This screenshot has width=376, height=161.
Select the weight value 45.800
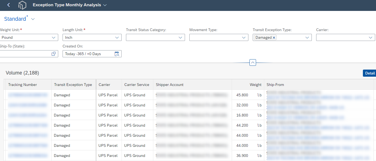pos(242,95)
